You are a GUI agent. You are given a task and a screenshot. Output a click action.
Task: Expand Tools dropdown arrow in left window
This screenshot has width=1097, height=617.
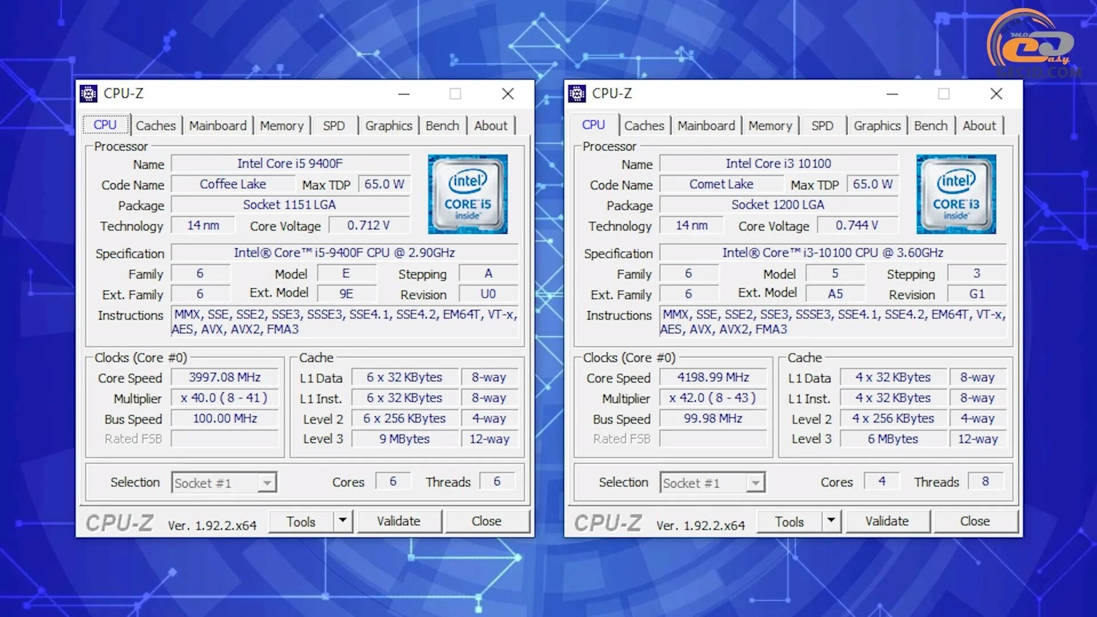click(343, 520)
